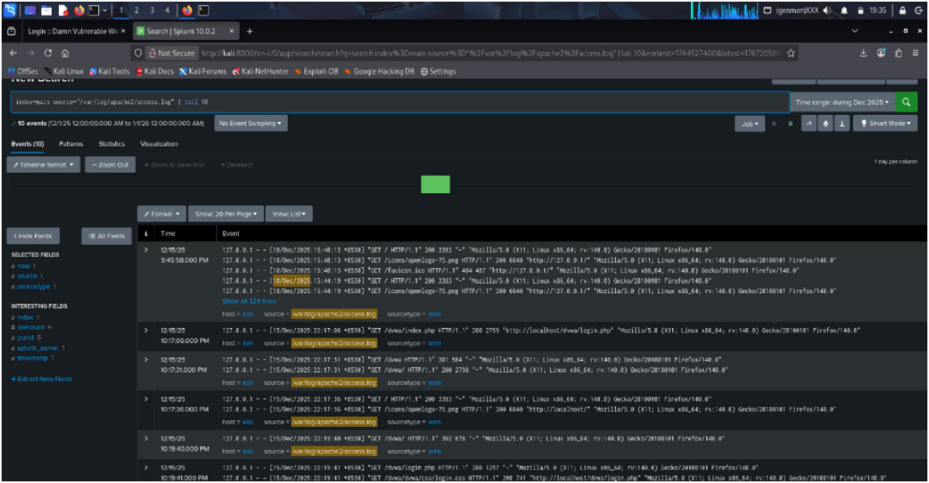Open the Timeline format dropdown
The image size is (929, 483).
(43, 165)
